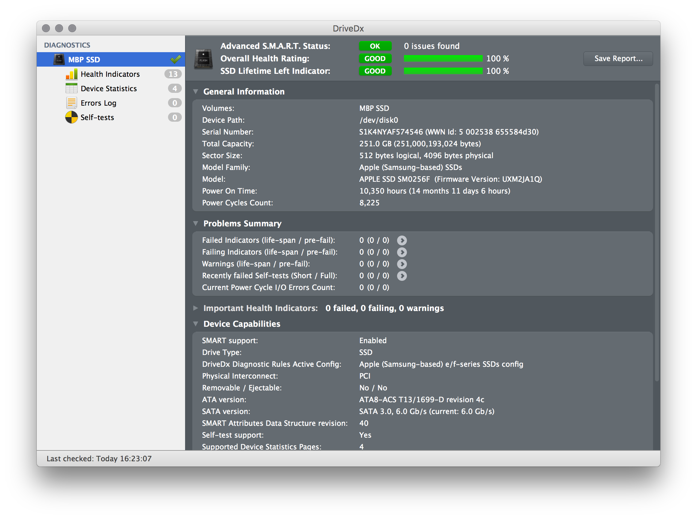Image resolution: width=697 pixels, height=519 pixels.
Task: Select the Self-tests sidebar item
Action: tap(97, 117)
